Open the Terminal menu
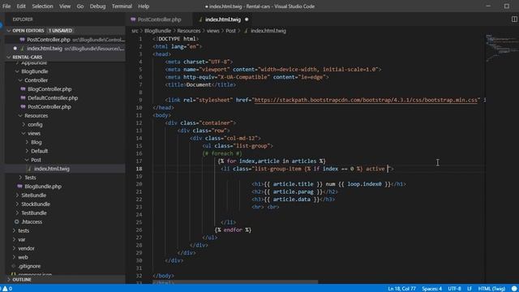 122,6
